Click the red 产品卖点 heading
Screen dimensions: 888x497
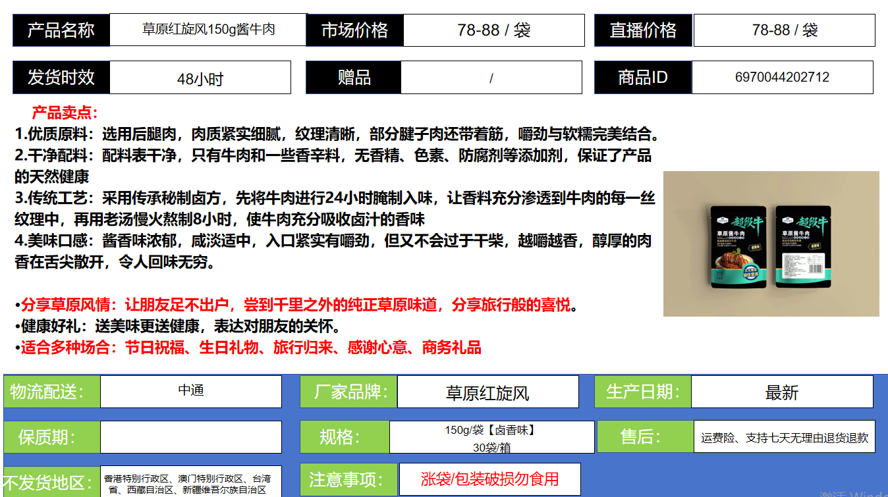coord(65,113)
